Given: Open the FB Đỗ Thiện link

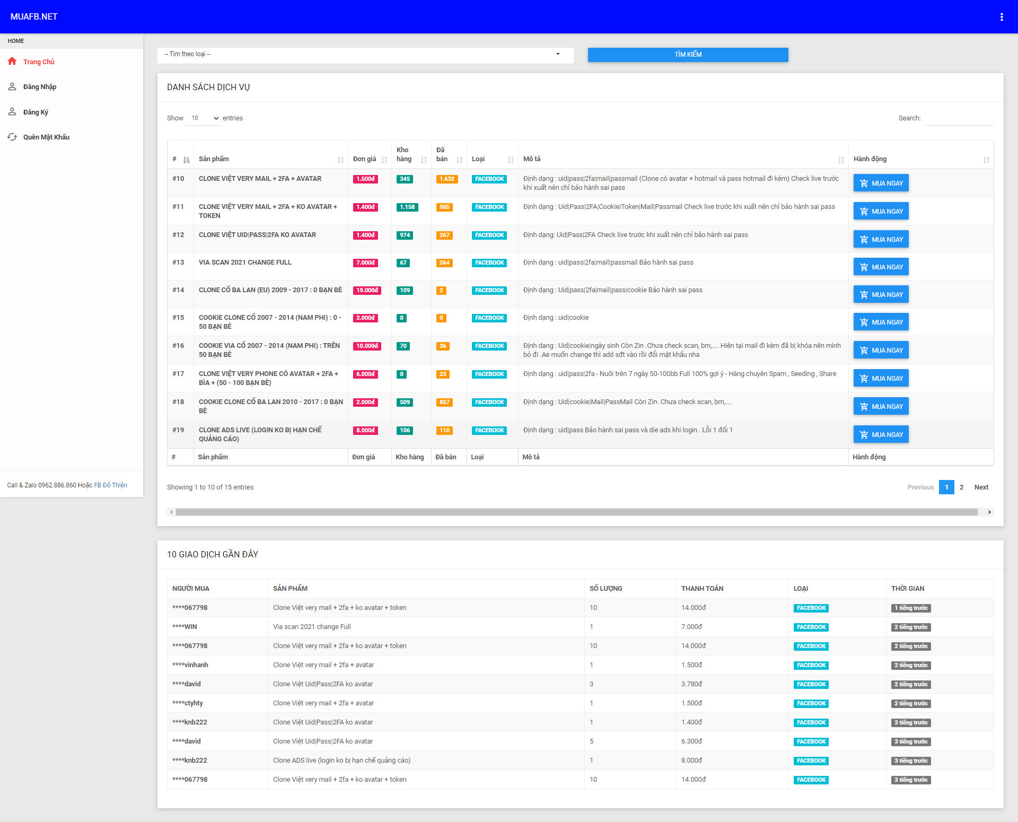Looking at the screenshot, I should click(x=110, y=485).
